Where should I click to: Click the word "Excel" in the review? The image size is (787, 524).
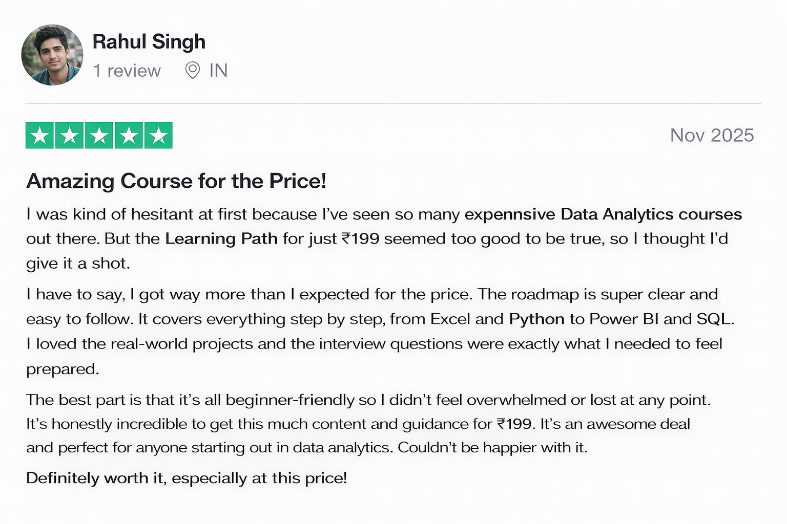click(x=450, y=319)
